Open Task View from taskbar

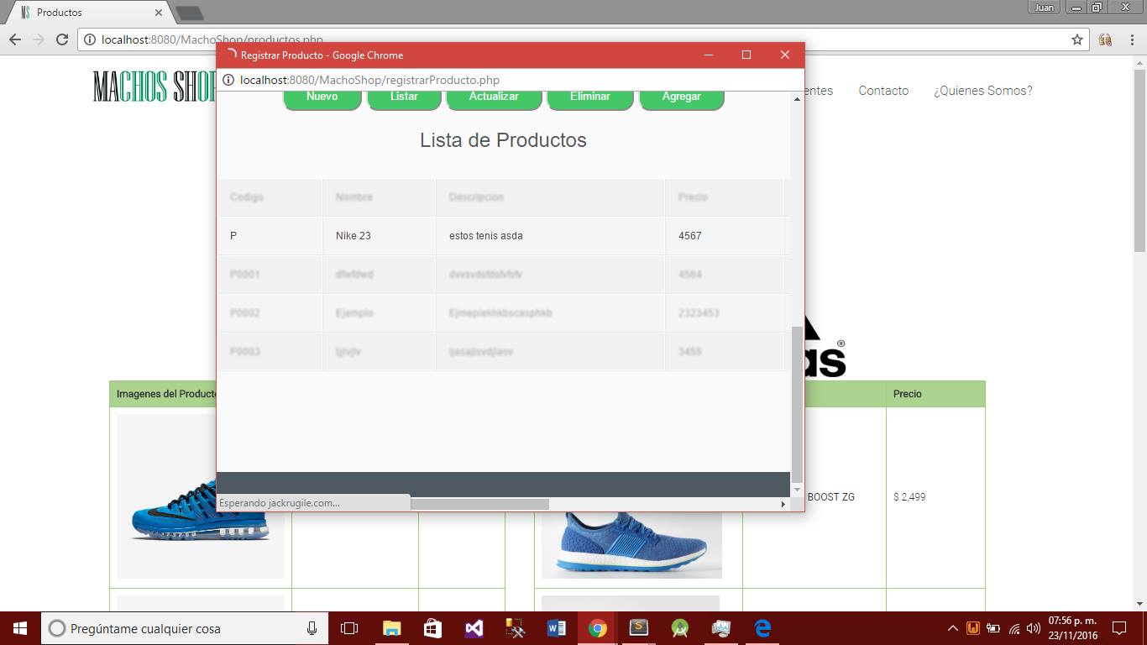[349, 628]
